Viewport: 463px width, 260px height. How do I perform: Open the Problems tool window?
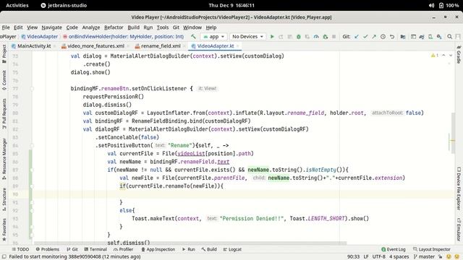47,249
